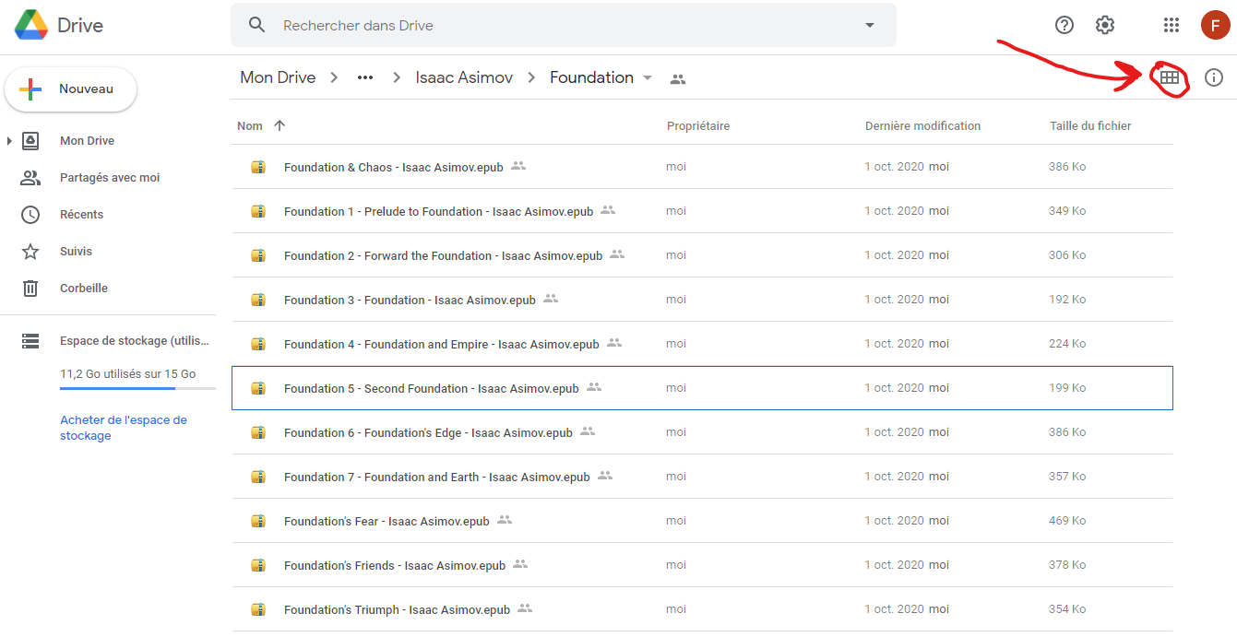Open the Google apps grid icon
The width and height of the screenshot is (1237, 637).
[x=1172, y=25]
